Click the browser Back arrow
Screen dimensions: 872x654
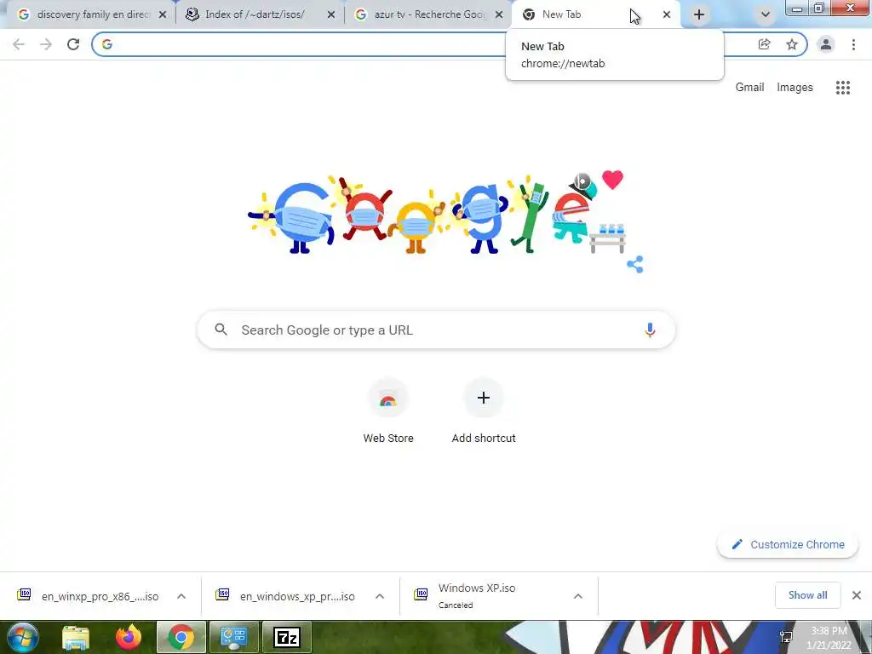[19, 44]
